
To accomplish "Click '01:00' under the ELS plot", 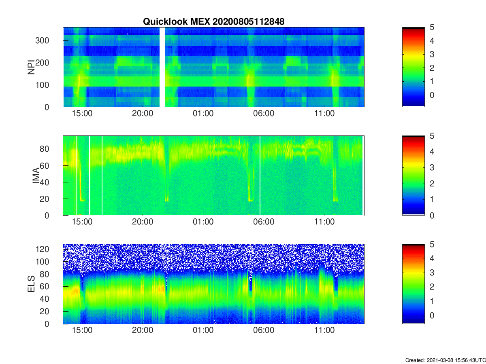I will [x=203, y=330].
